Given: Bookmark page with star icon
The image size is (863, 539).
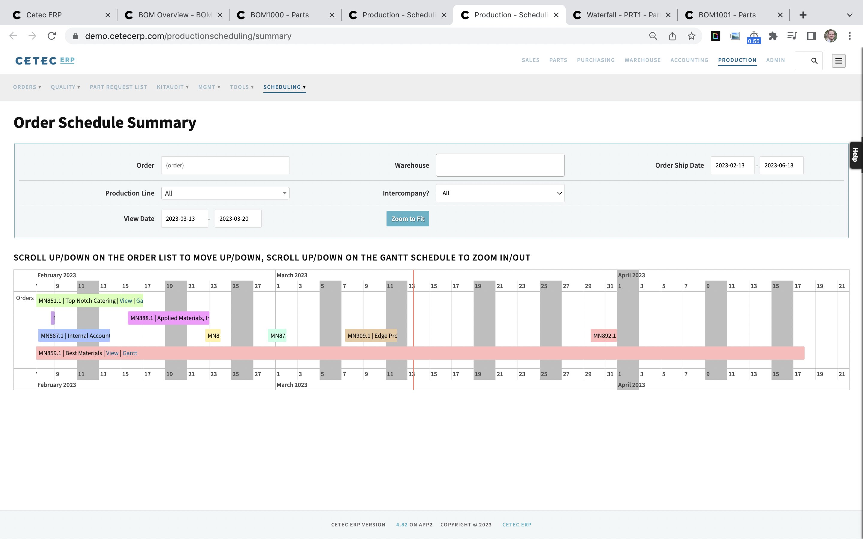Looking at the screenshot, I should click(691, 36).
